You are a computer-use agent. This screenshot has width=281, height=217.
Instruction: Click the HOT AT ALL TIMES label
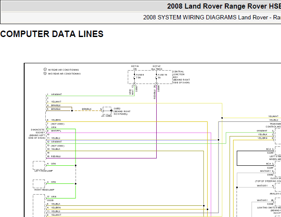(x=157, y=68)
